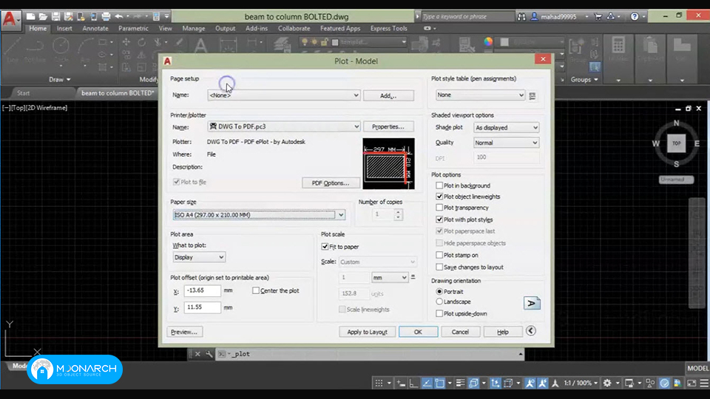Enable Plot transparency checkbox
Viewport: 710px width, 399px height.
[439, 208]
